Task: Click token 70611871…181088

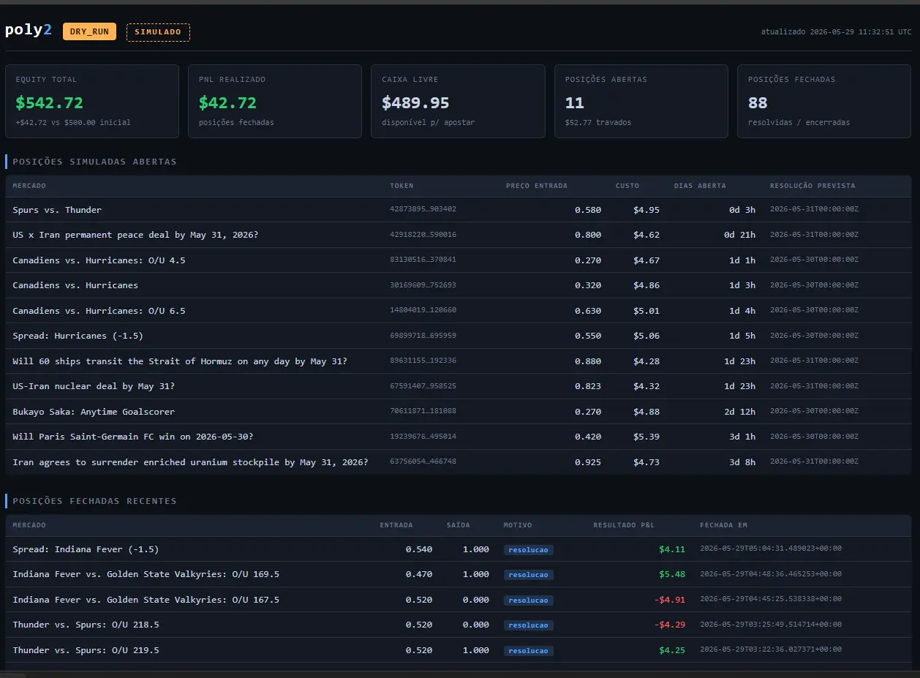Action: (423, 411)
